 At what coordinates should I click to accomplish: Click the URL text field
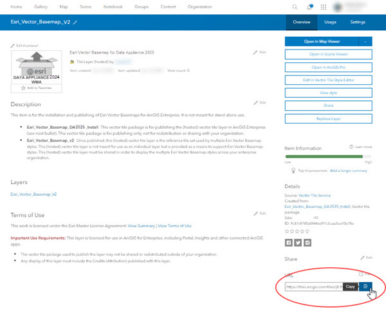pos(313,286)
